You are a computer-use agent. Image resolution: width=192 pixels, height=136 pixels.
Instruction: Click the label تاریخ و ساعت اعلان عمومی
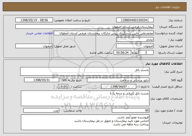72,20
